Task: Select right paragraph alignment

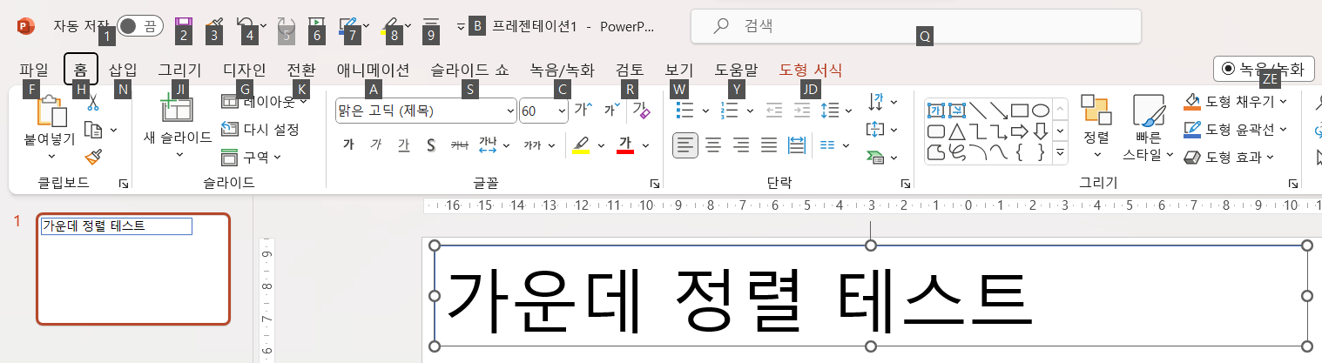Action: (x=741, y=145)
